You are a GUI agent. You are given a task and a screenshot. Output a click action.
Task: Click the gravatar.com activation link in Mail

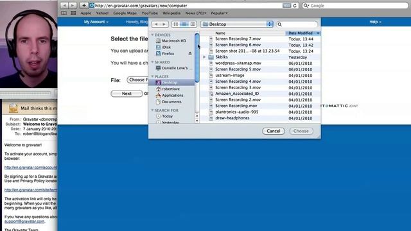pos(31,167)
